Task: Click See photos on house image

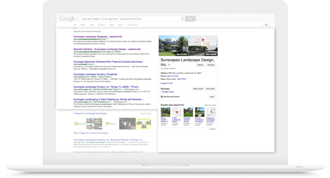Action: 182,54
